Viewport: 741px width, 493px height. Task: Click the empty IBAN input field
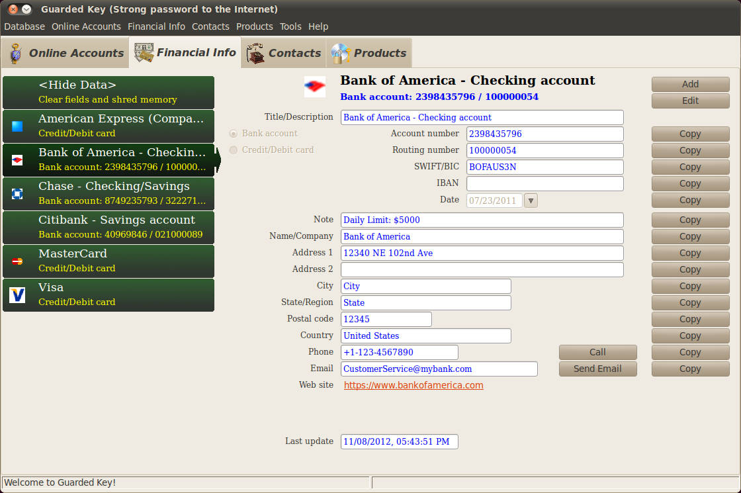545,183
